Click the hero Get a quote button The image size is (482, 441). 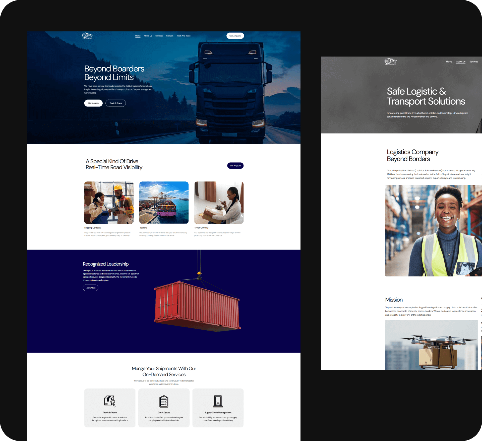(93, 103)
